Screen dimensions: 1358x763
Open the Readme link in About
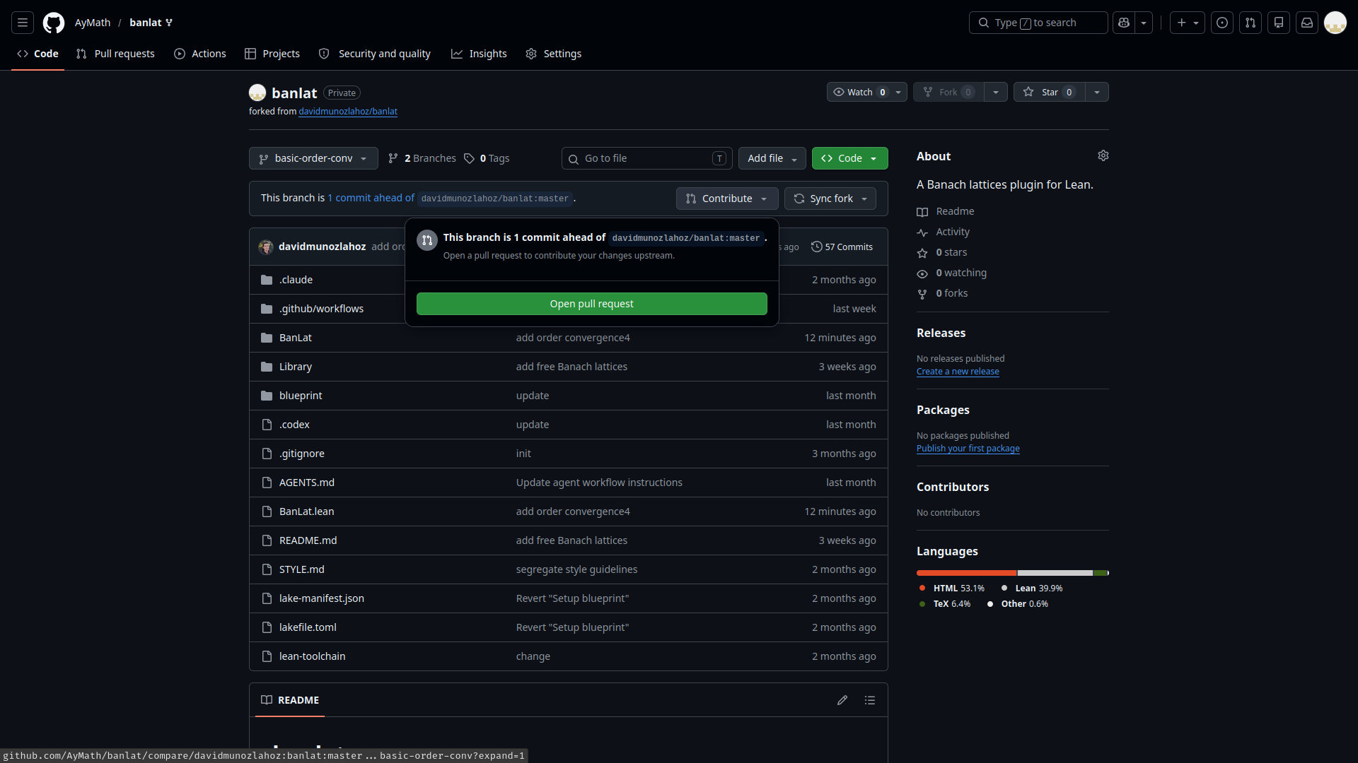click(x=946, y=211)
